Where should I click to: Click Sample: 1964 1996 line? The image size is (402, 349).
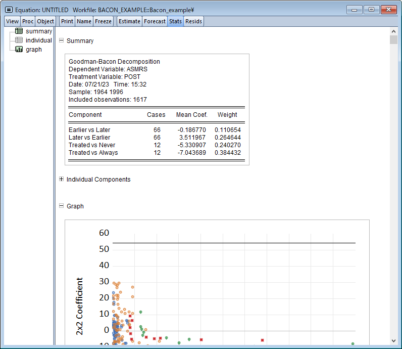point(96,92)
